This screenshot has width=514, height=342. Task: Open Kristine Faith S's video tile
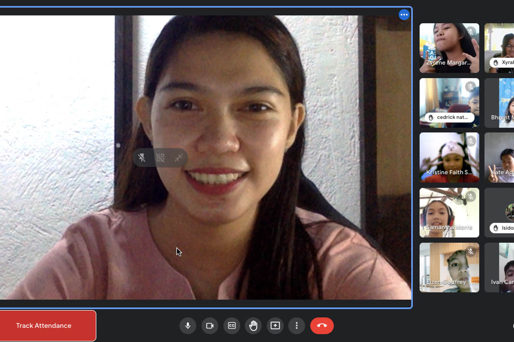tap(449, 158)
